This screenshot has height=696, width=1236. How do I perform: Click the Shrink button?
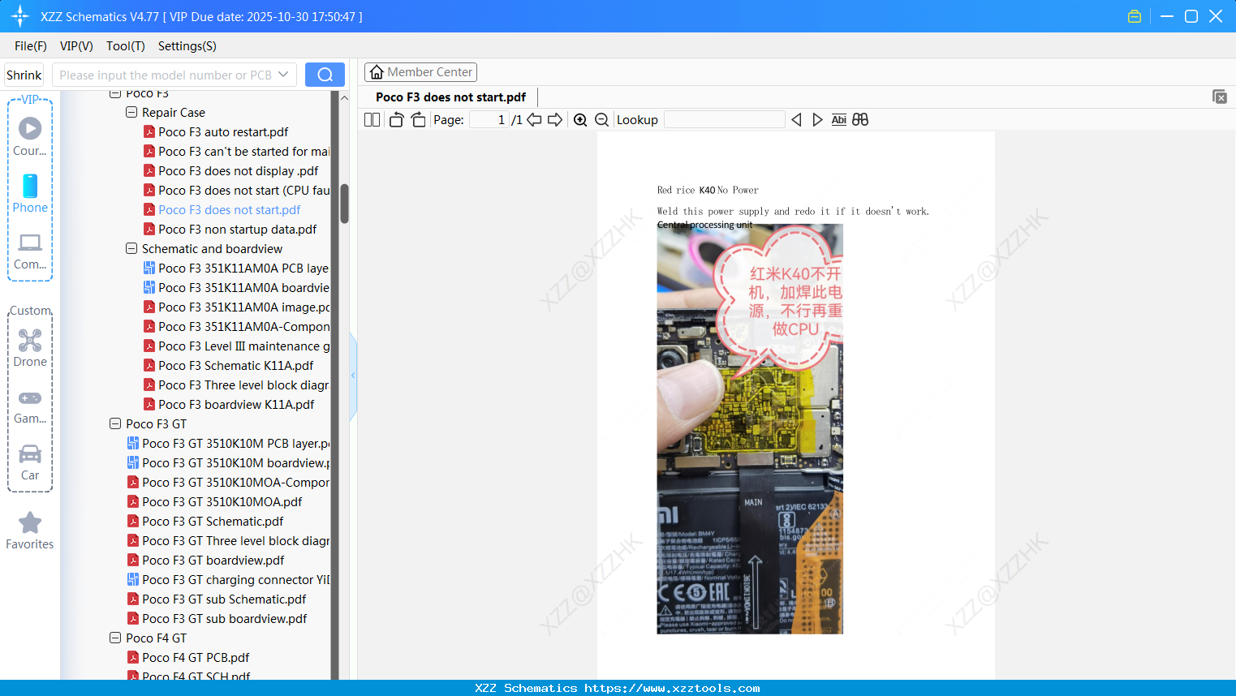coord(24,75)
